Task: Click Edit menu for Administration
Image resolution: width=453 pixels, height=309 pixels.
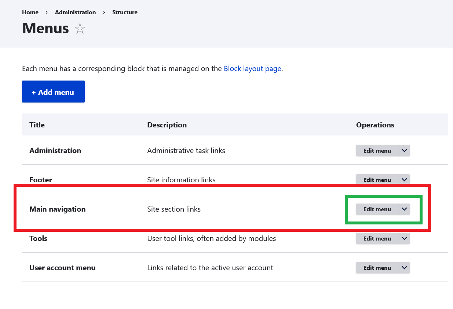Action: coord(377,150)
